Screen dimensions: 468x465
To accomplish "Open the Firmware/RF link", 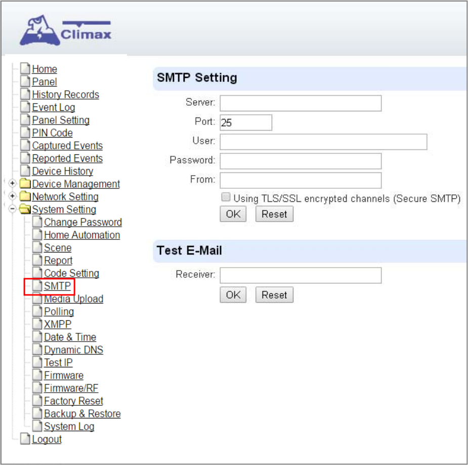I will [71, 388].
